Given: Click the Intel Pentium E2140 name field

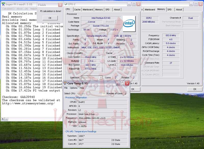Looking at the screenshot, I should click(x=101, y=18).
